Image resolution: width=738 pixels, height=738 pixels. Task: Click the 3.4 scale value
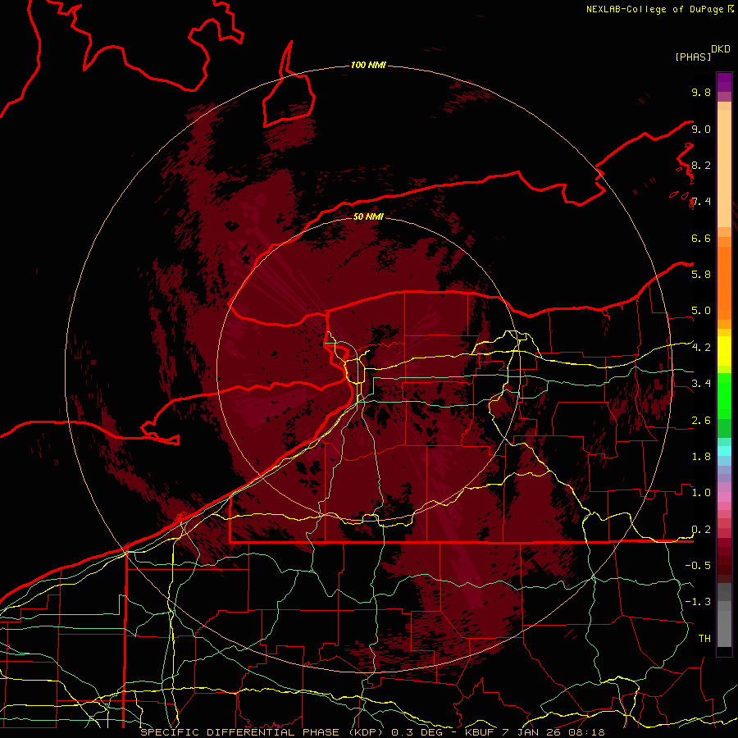click(701, 383)
